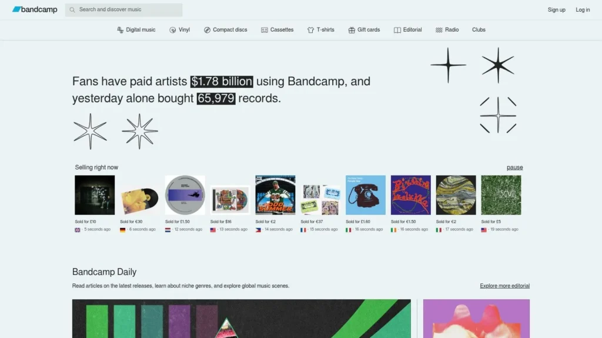
Task: Open the T-shirts menu item
Action: pyautogui.click(x=321, y=30)
